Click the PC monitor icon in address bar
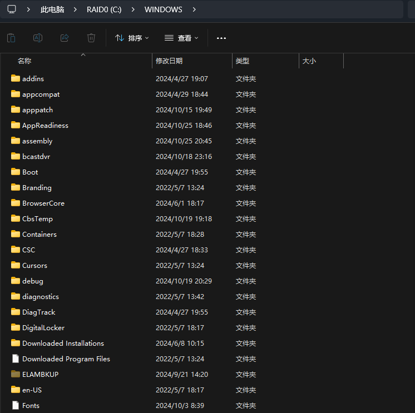The height and width of the screenshot is (413, 415). [12, 9]
